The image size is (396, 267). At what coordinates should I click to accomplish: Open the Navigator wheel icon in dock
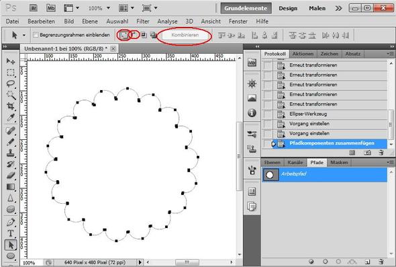(x=252, y=83)
